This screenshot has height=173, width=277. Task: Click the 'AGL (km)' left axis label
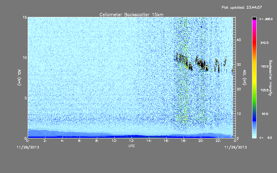19,77
